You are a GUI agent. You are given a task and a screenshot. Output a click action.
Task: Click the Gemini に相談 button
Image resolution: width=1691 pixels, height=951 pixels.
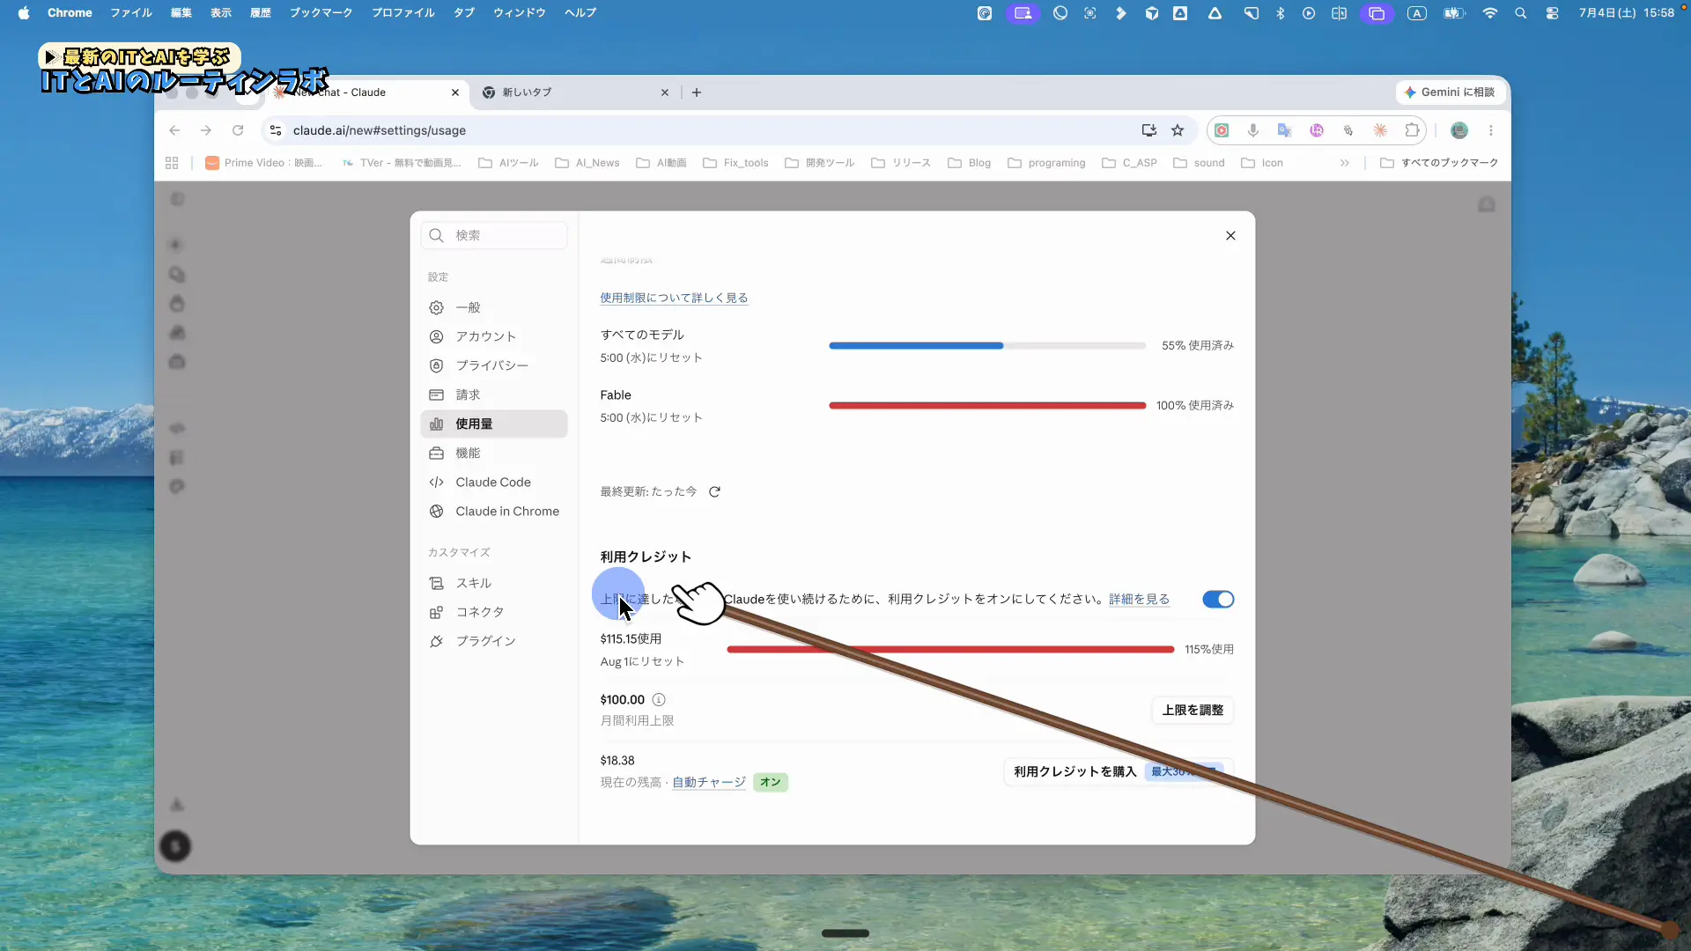[x=1449, y=92]
